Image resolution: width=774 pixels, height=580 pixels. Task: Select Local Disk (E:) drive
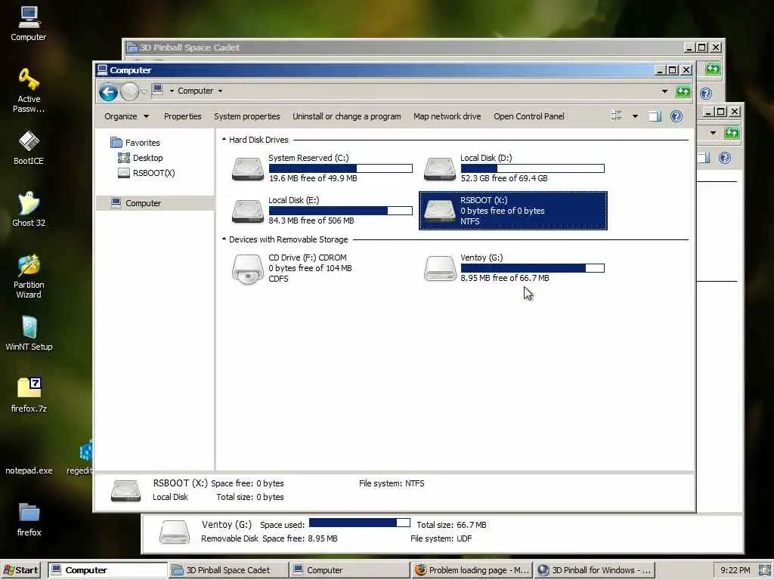322,211
